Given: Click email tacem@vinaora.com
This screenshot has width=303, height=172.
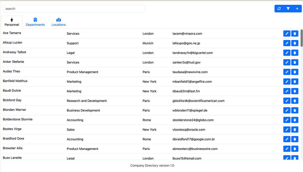Looking at the screenshot, I should pyautogui.click(x=187, y=34).
